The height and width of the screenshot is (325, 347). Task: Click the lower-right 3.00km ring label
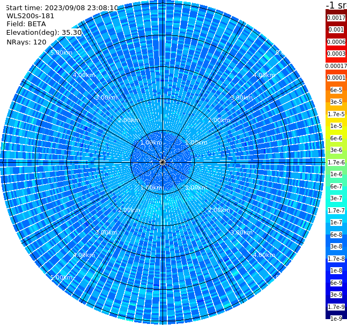(x=241, y=232)
